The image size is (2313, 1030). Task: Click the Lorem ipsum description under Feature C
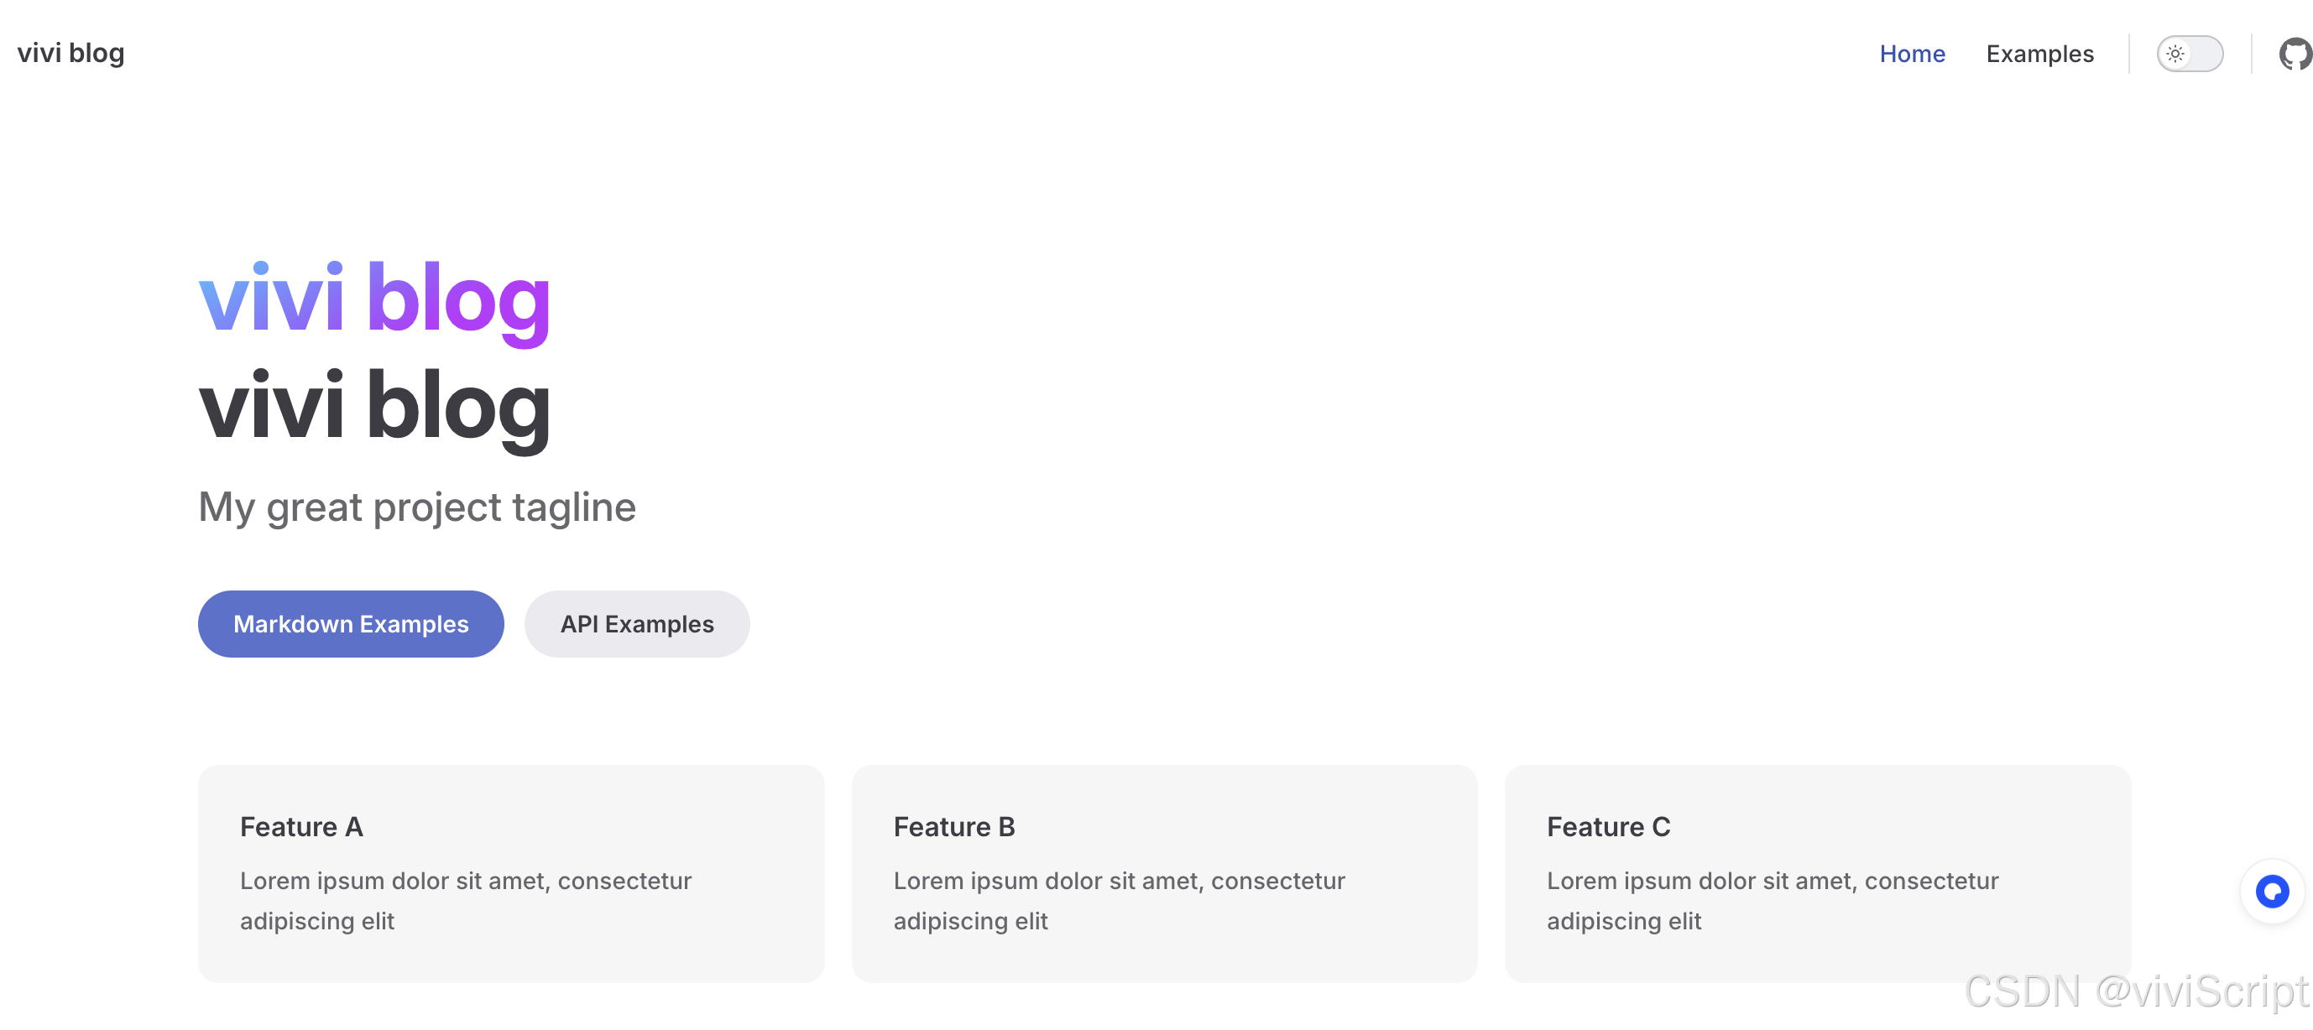tap(1773, 901)
